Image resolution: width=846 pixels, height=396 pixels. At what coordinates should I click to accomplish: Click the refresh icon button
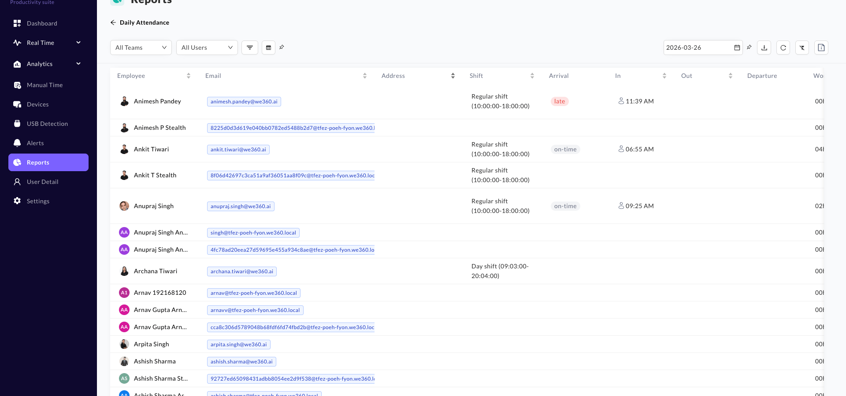pos(783,48)
